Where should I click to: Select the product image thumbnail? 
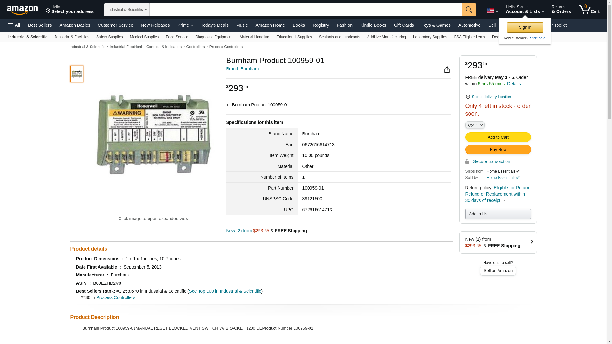pos(77,74)
